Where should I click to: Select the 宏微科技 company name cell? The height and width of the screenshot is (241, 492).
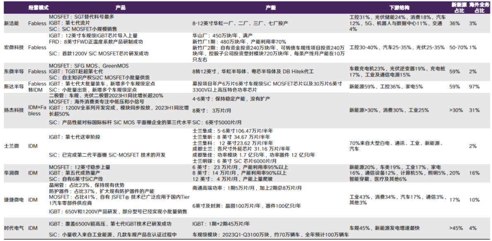click(x=14, y=48)
